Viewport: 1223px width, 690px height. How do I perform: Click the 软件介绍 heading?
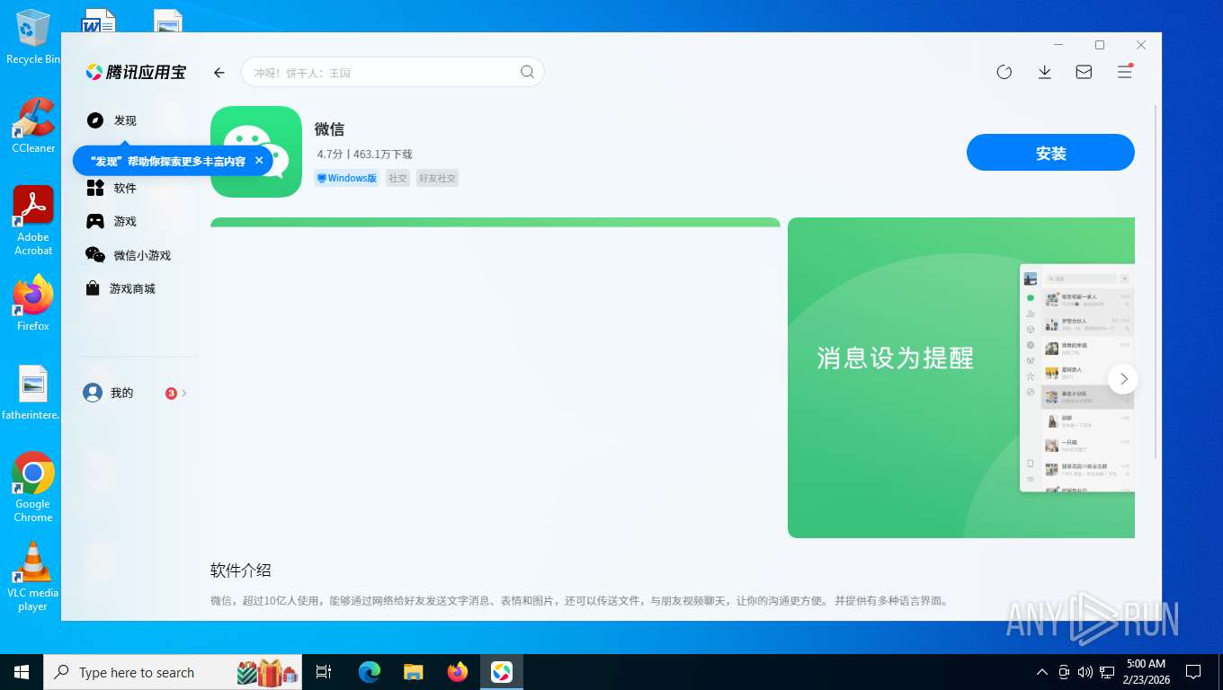point(240,570)
